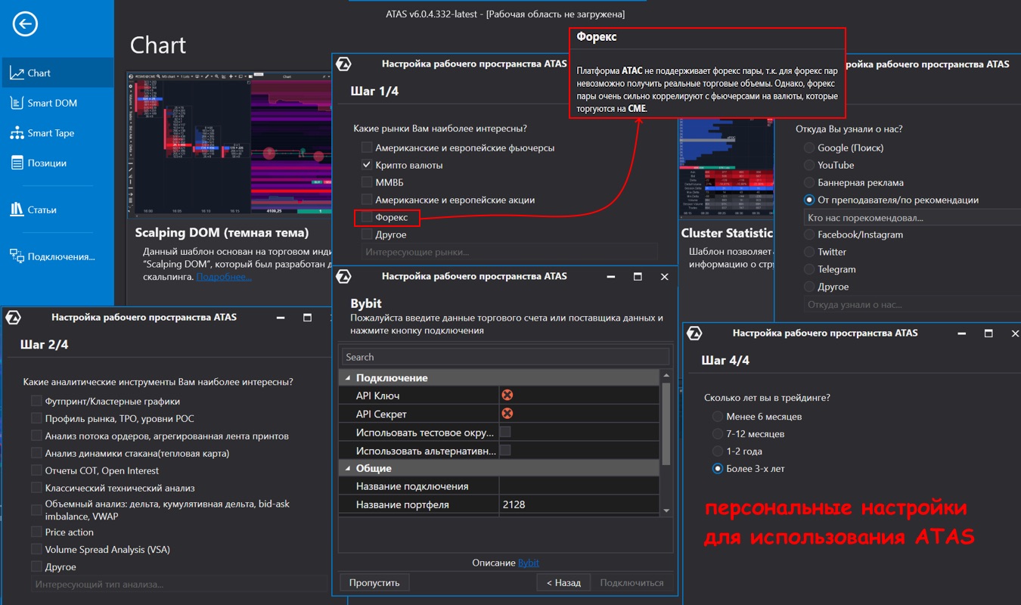Click the Кто нас порекомендовал field
This screenshot has height=605, width=1021.
[x=912, y=218]
